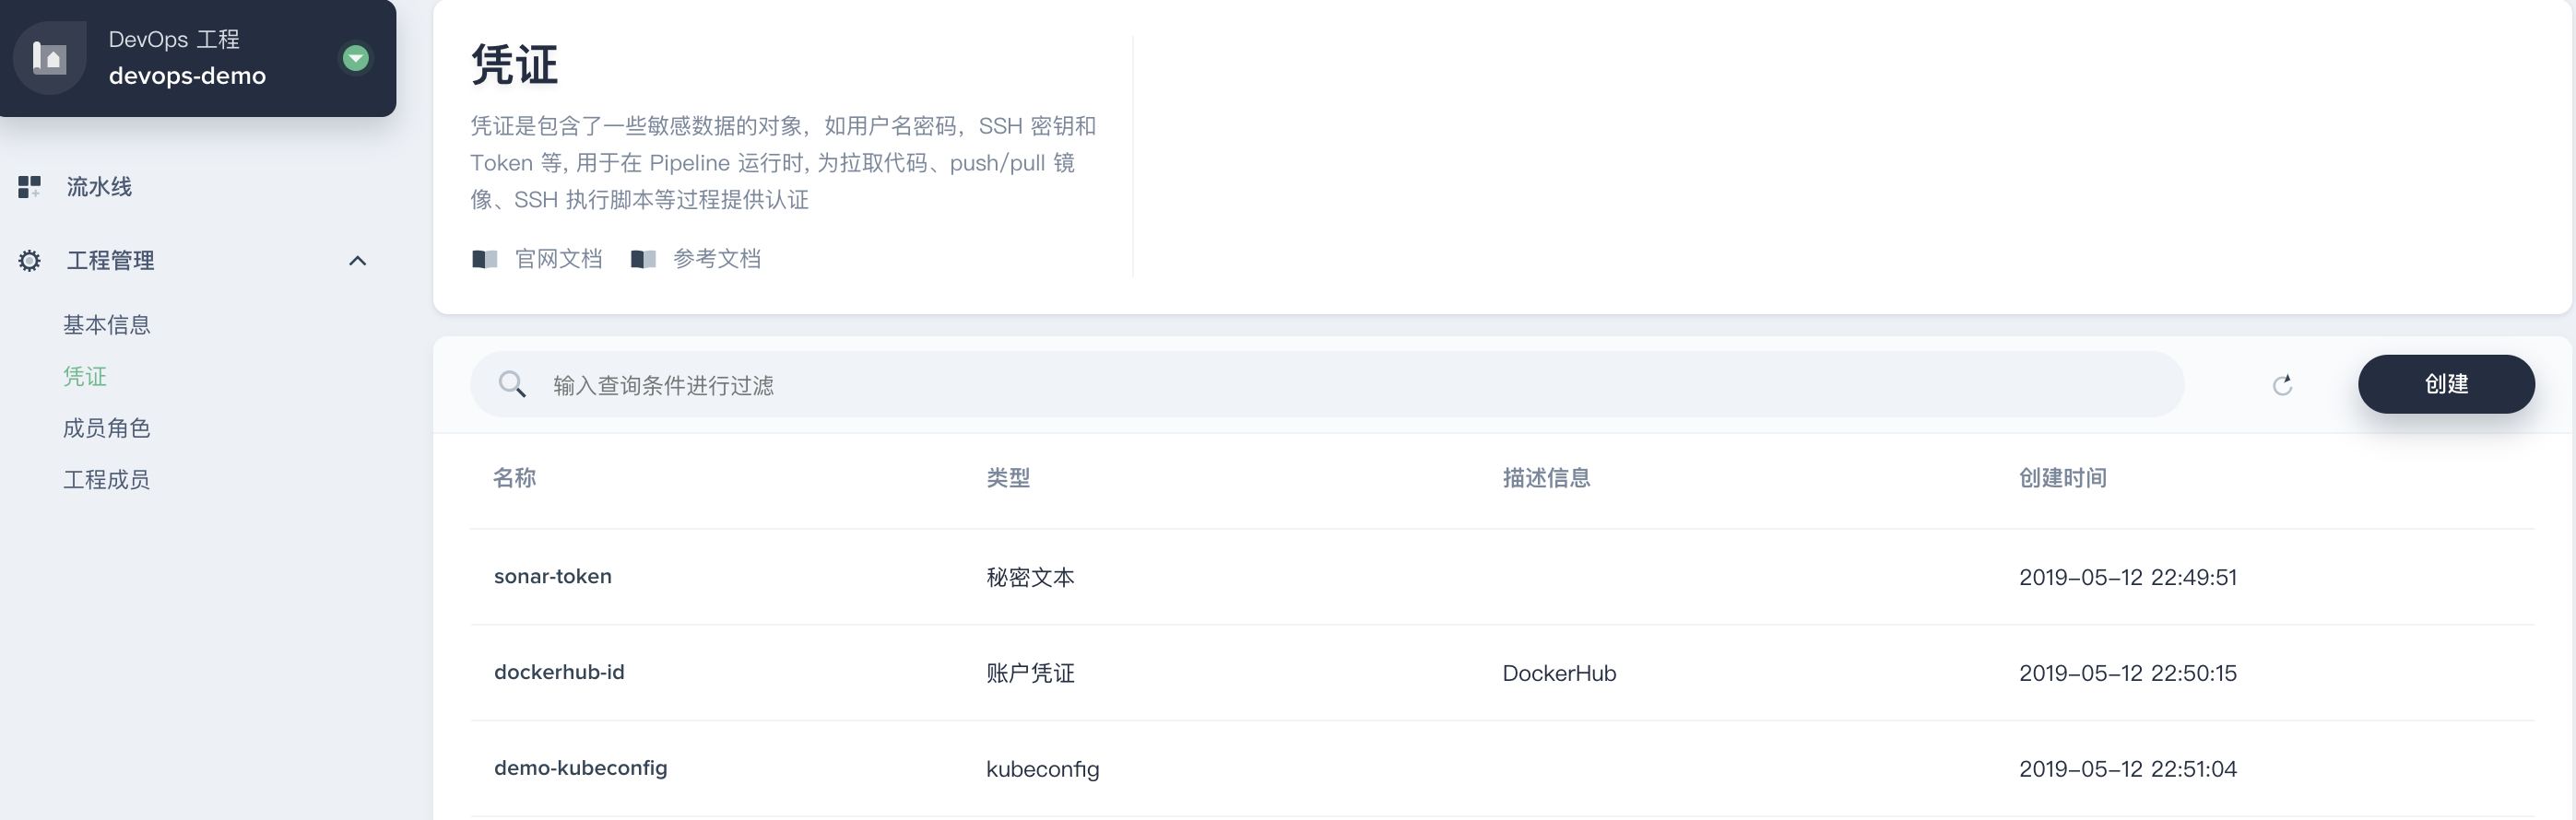Click the 描述信息 column header
This screenshot has width=2576, height=820.
(x=1546, y=478)
